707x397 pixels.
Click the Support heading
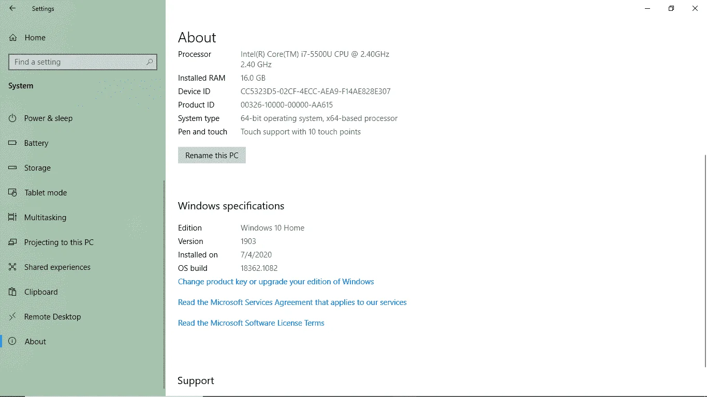click(196, 381)
